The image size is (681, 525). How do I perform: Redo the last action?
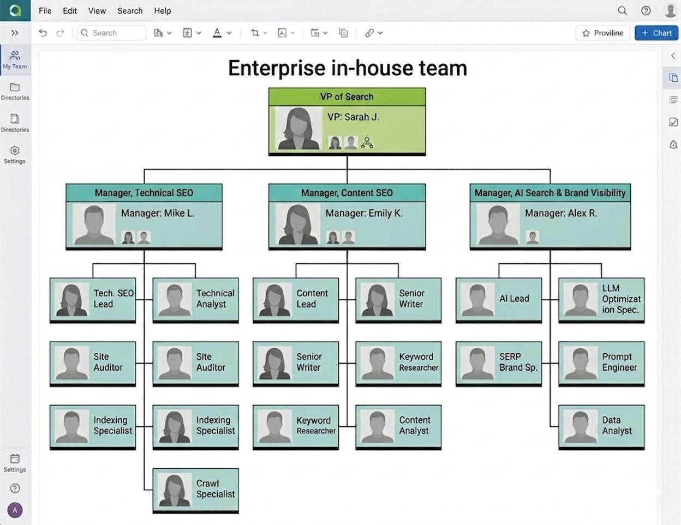click(x=60, y=33)
